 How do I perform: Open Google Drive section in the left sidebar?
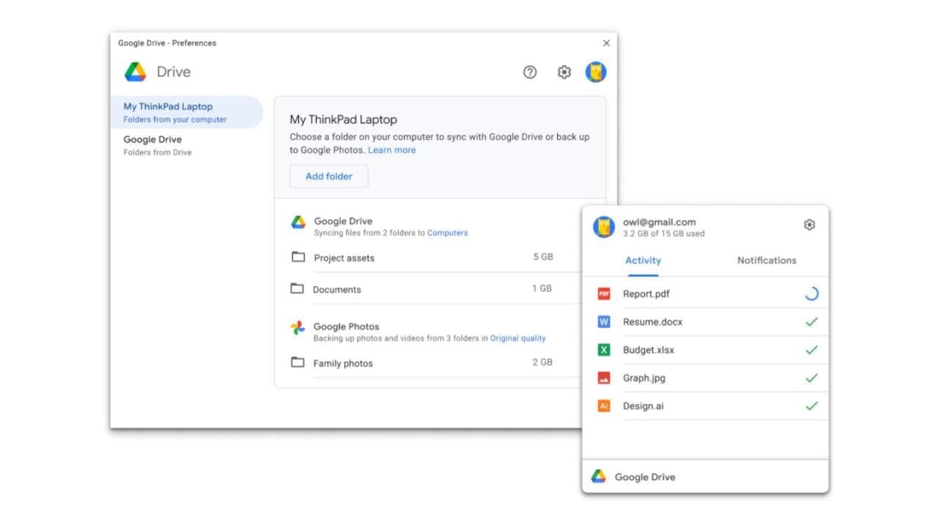pyautogui.click(x=152, y=139)
